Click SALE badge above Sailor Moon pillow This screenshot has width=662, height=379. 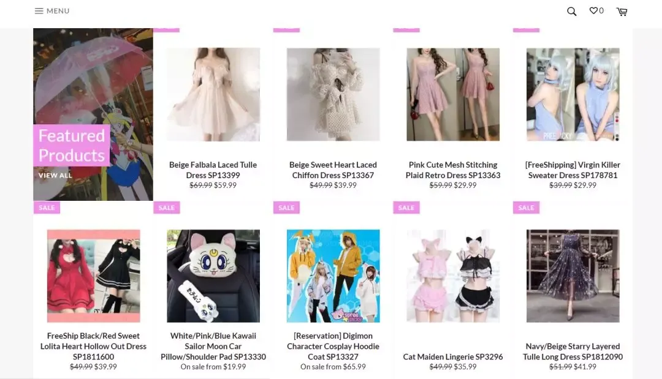(x=166, y=208)
